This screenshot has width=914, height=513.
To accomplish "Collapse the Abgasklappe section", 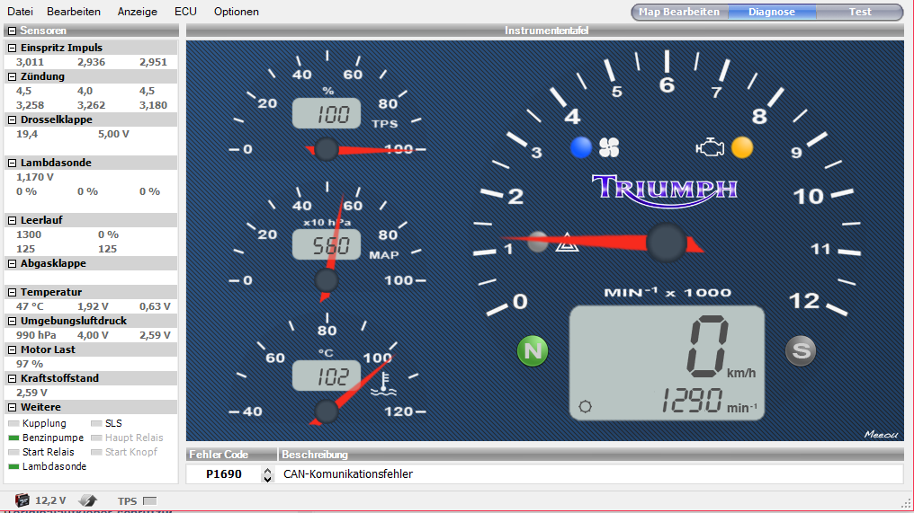I will coord(13,264).
